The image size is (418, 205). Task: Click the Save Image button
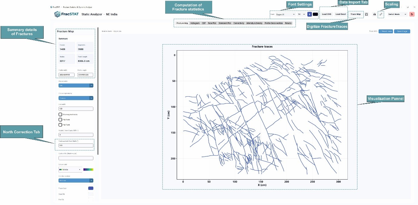402,31
